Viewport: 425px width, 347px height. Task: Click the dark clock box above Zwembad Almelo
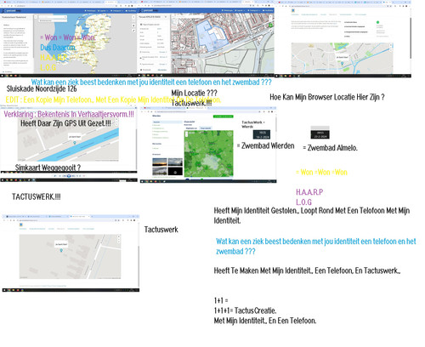point(320,134)
